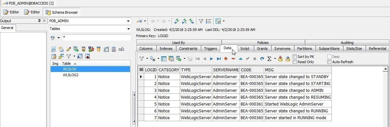The height and width of the screenshot is (127, 390).
Task: Open the dropdown beside the browser options icon
Action: [x=224, y=21]
